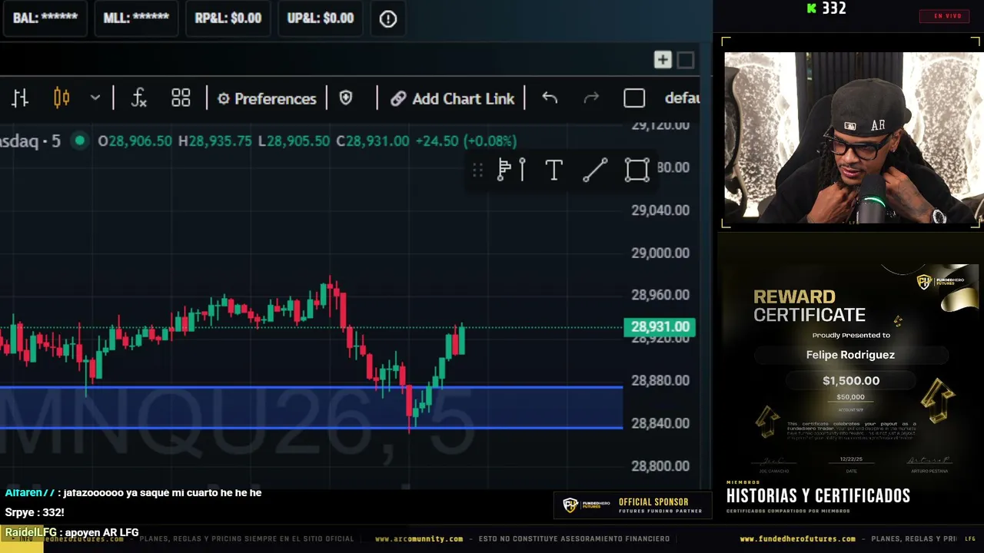984x553 pixels.
Task: Click the high value H28,935.75
Action: point(215,141)
